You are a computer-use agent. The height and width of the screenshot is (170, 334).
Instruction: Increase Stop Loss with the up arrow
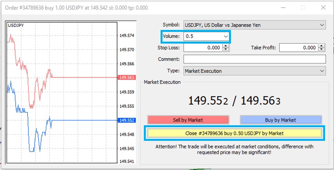click(x=226, y=46)
